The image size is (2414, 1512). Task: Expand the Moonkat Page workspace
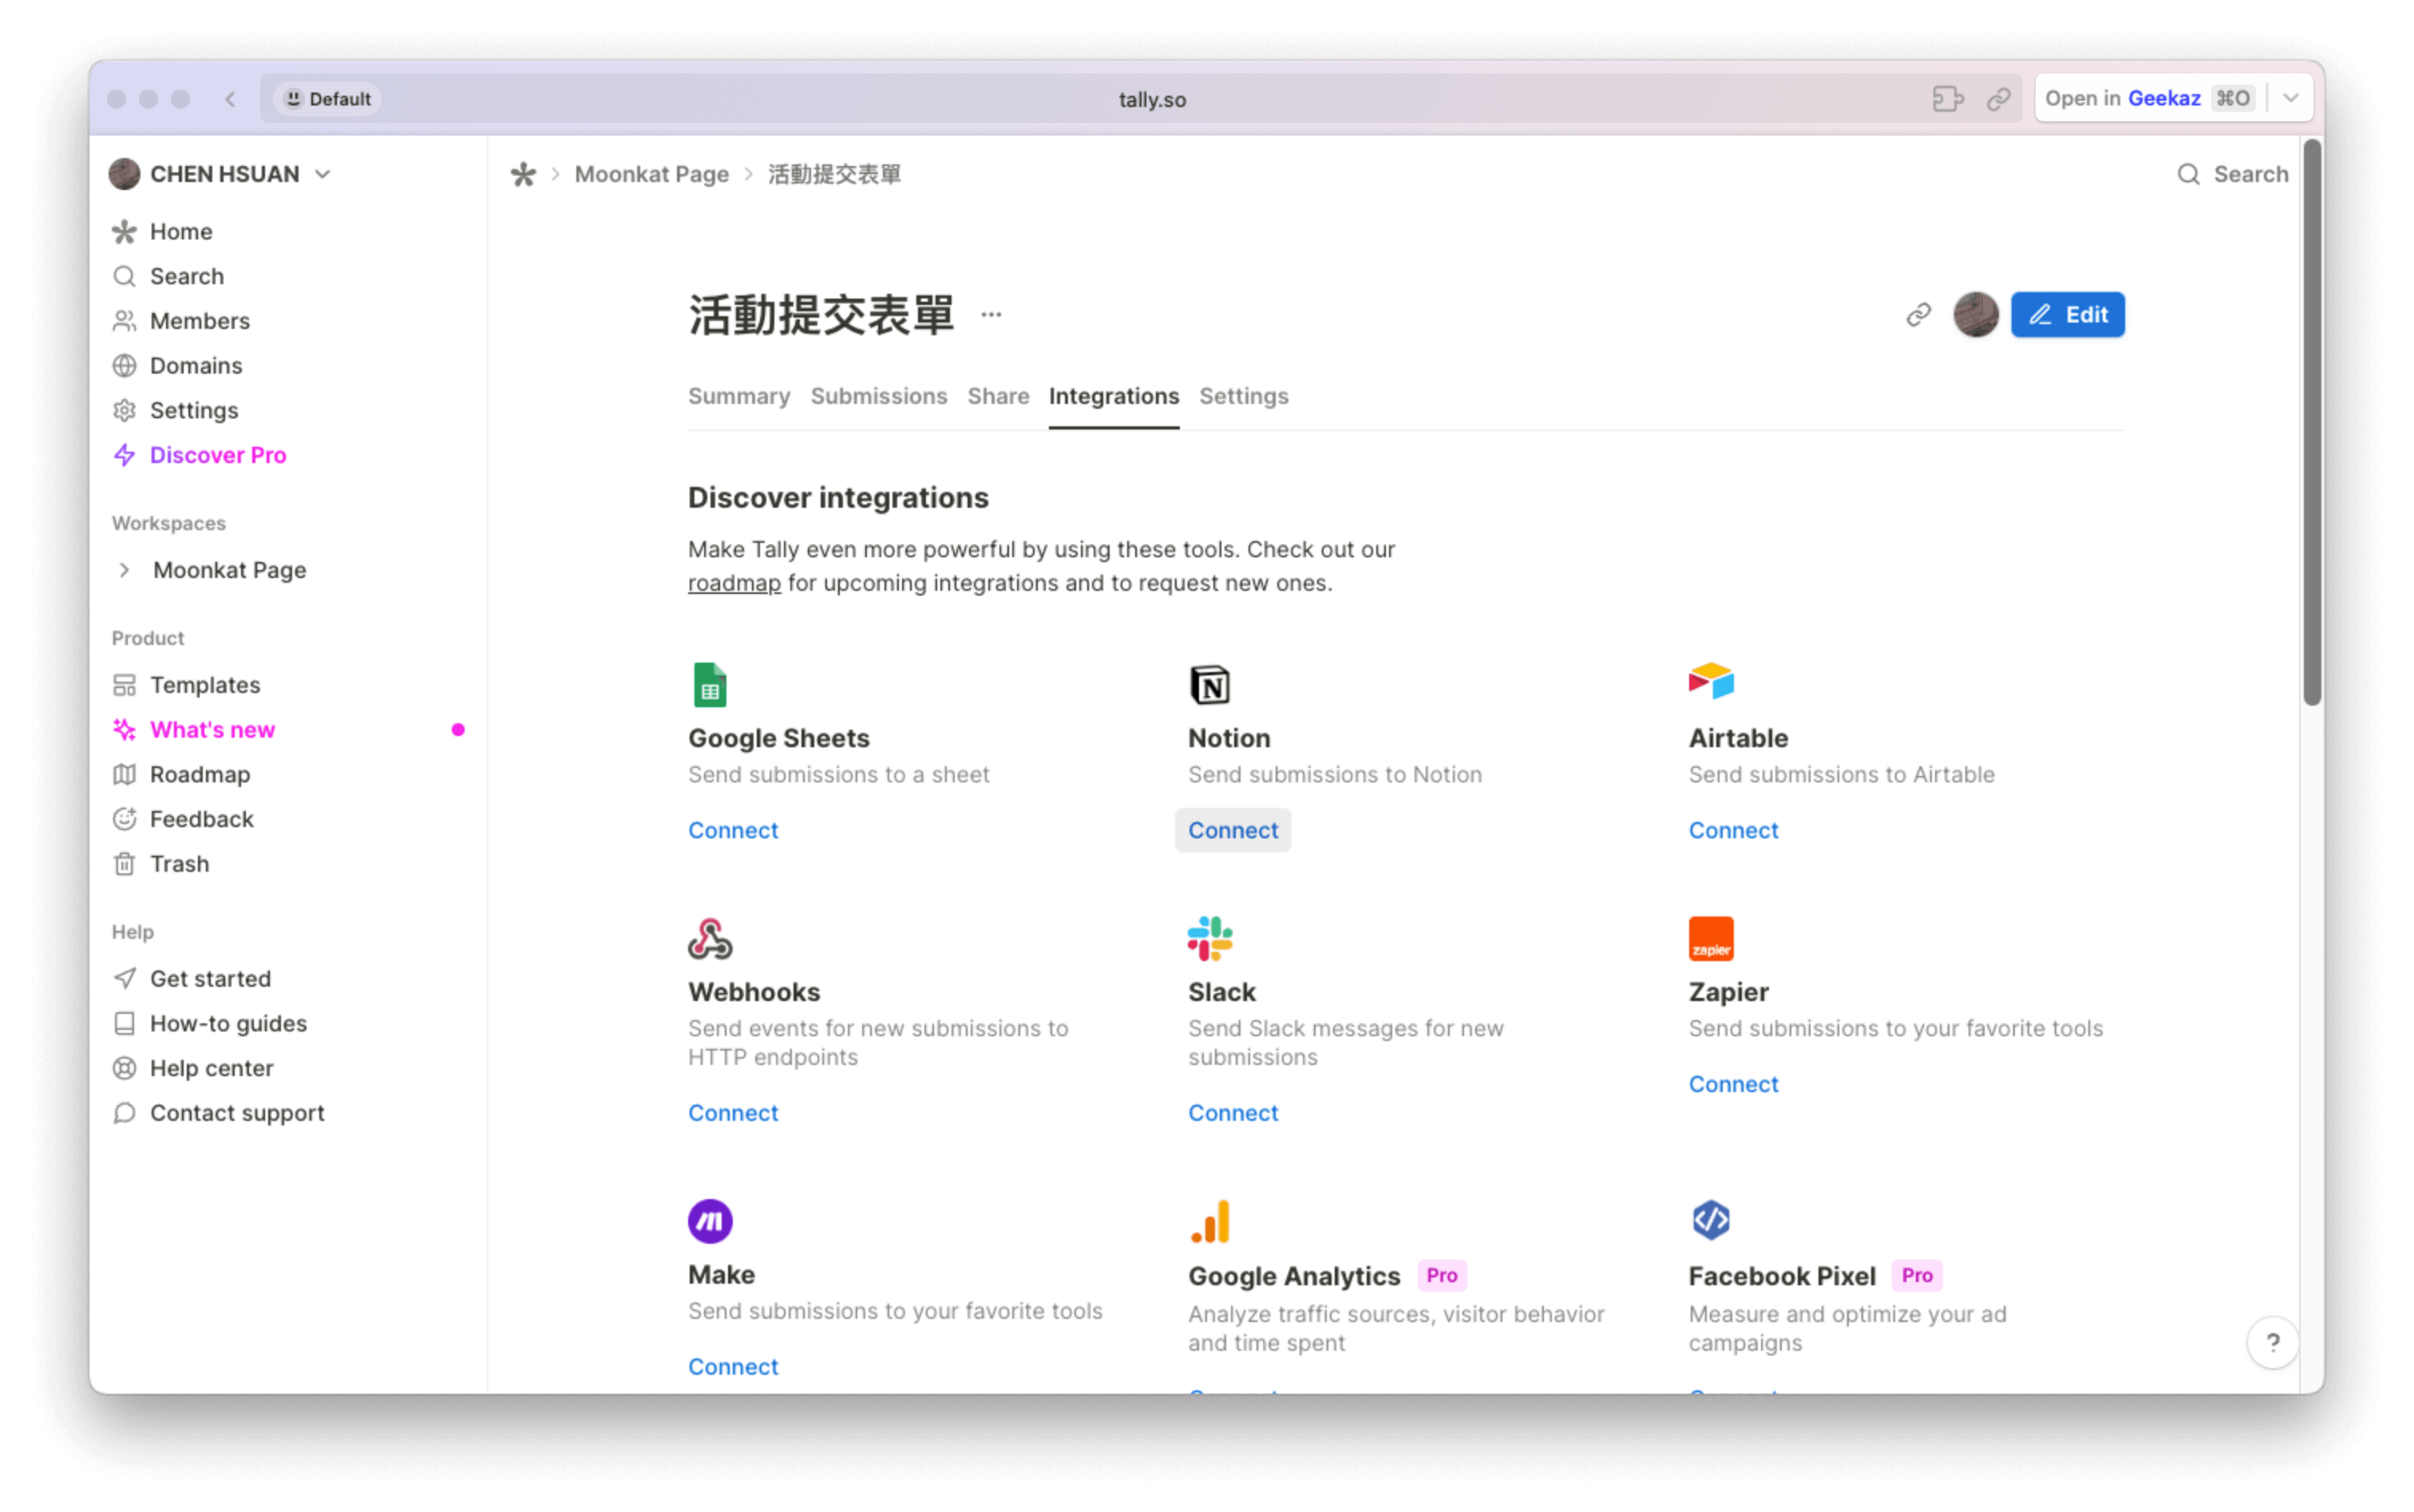point(124,570)
